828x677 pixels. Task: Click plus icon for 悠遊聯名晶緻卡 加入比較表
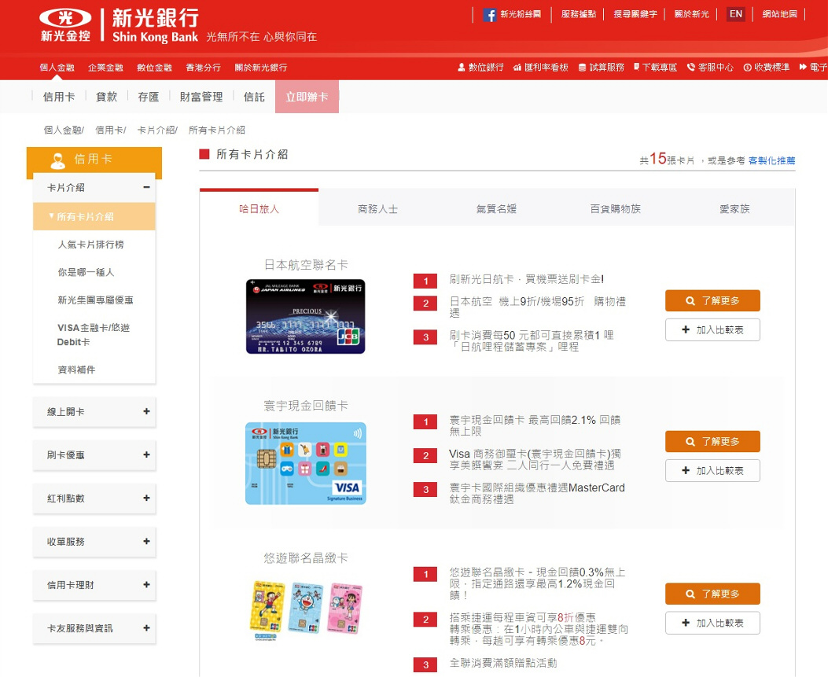(x=686, y=623)
